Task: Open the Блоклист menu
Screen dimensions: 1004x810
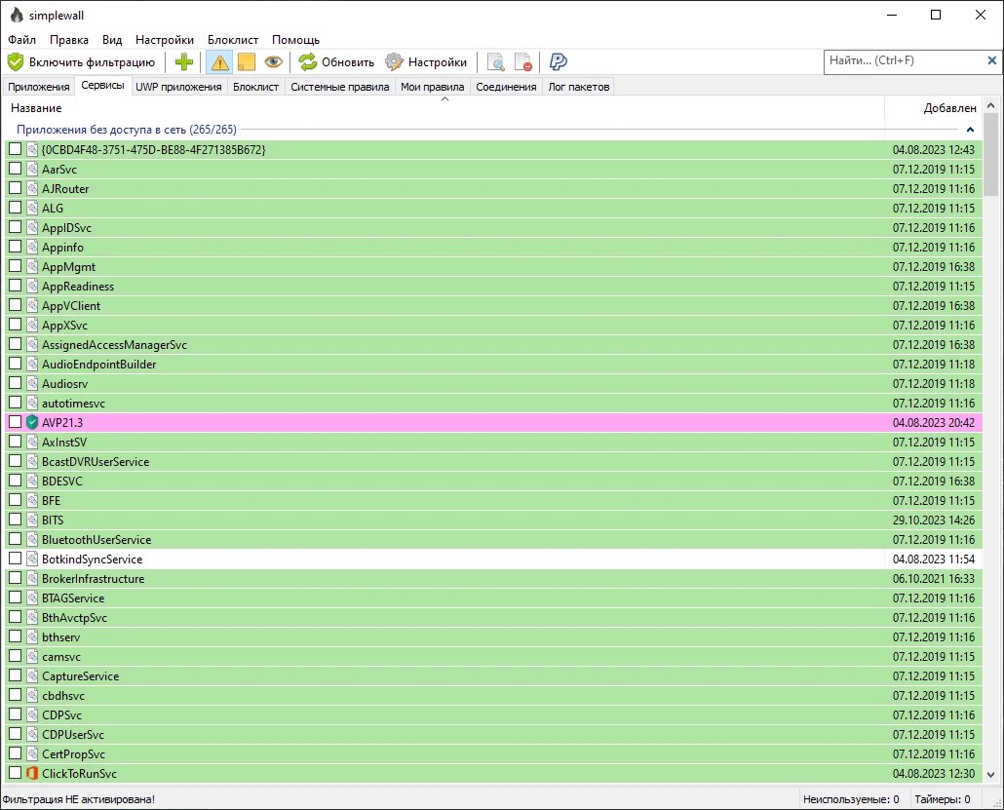Action: 233,40
